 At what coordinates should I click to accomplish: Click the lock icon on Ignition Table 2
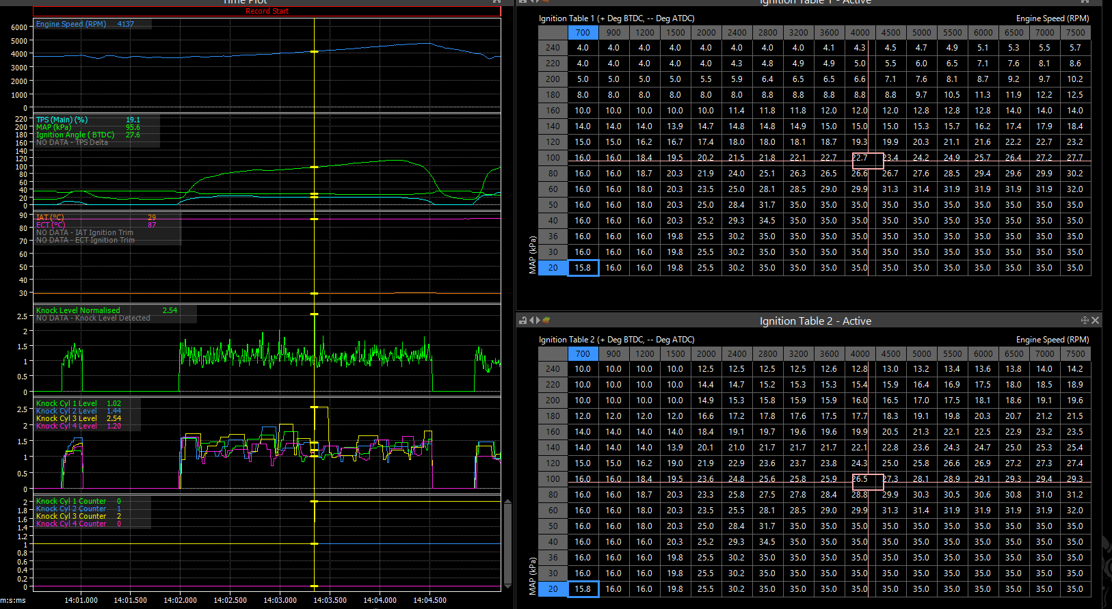[x=523, y=321]
